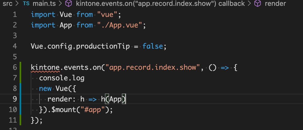
Task: Click the 'false' keyword on line 4
Action: tap(153, 46)
